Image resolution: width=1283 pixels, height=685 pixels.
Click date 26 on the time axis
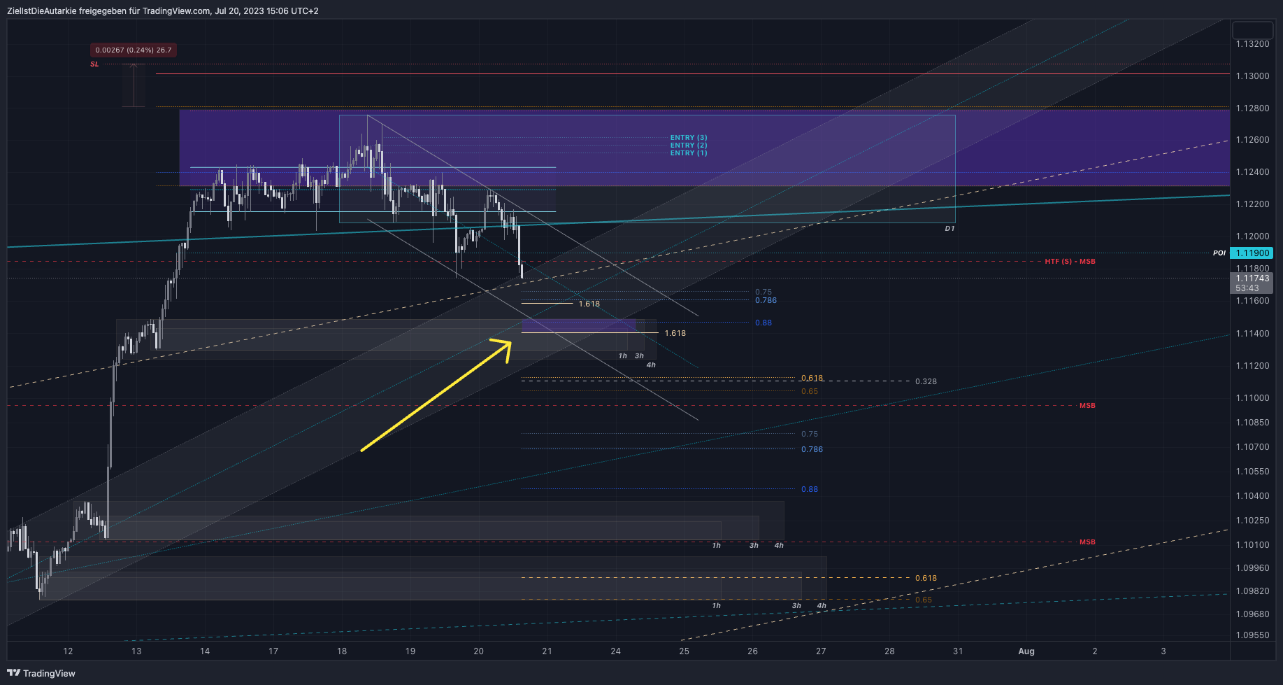click(x=752, y=651)
